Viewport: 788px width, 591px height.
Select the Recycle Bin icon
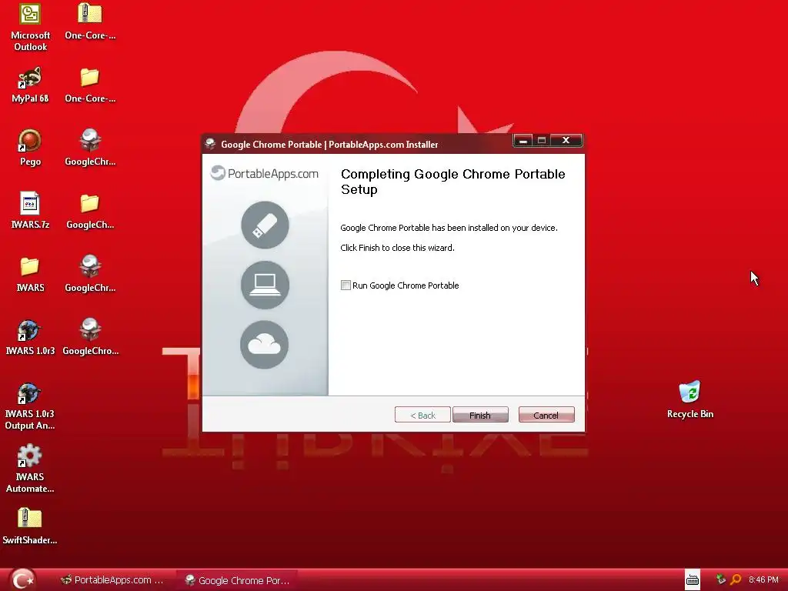(690, 400)
